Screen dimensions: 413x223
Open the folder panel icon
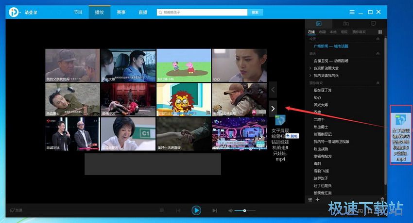point(346,24)
